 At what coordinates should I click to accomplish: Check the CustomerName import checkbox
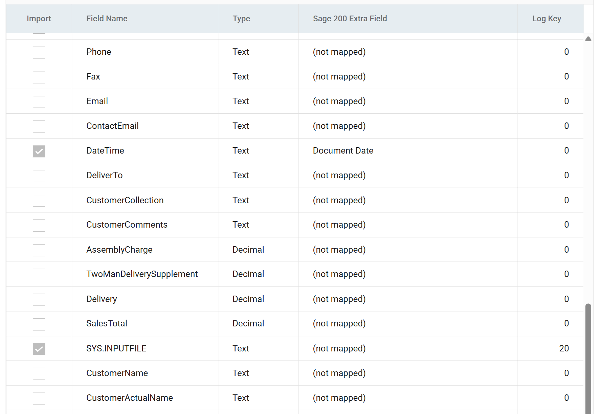tap(39, 373)
